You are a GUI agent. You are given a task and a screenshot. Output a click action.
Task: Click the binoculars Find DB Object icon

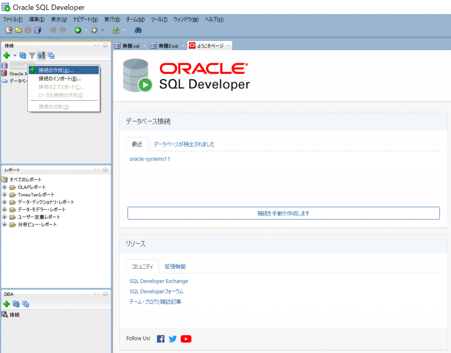(138, 30)
